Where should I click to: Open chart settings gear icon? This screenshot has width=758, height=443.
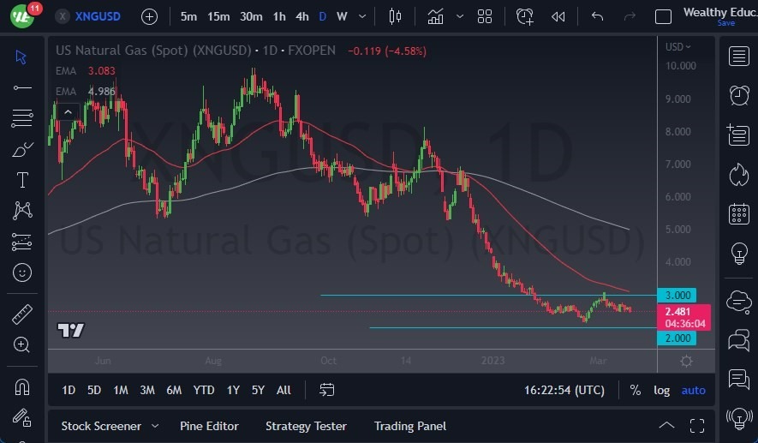[x=686, y=361]
